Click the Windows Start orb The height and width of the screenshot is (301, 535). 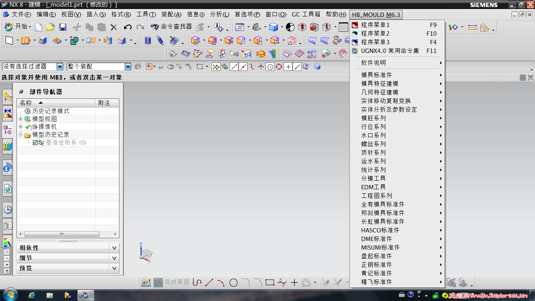pos(10,295)
